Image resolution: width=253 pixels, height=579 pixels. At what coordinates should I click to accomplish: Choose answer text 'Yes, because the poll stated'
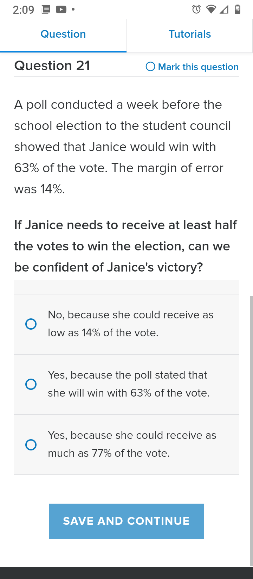(129, 384)
